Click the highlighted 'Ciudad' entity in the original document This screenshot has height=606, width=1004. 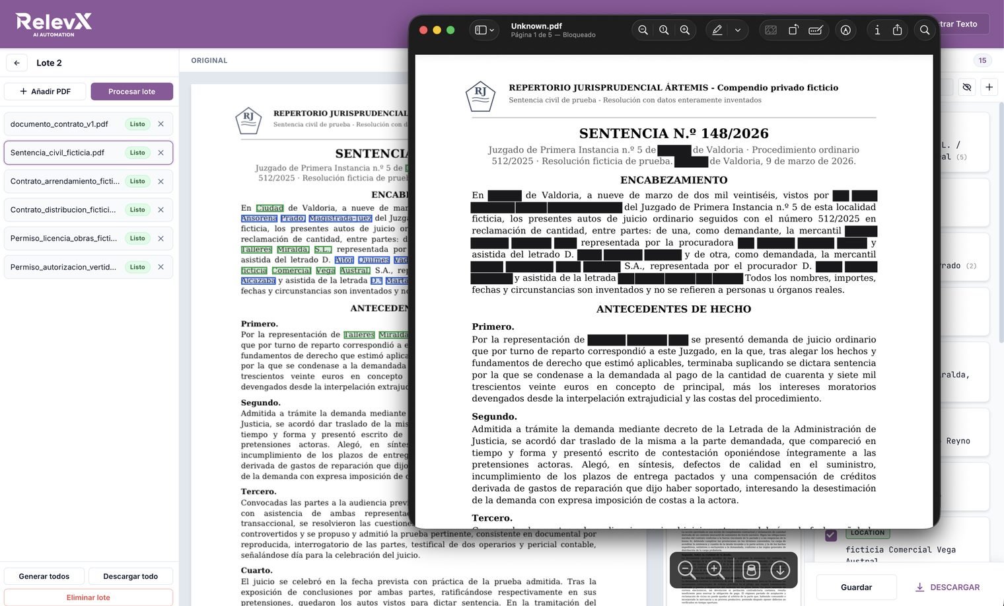tap(269, 208)
